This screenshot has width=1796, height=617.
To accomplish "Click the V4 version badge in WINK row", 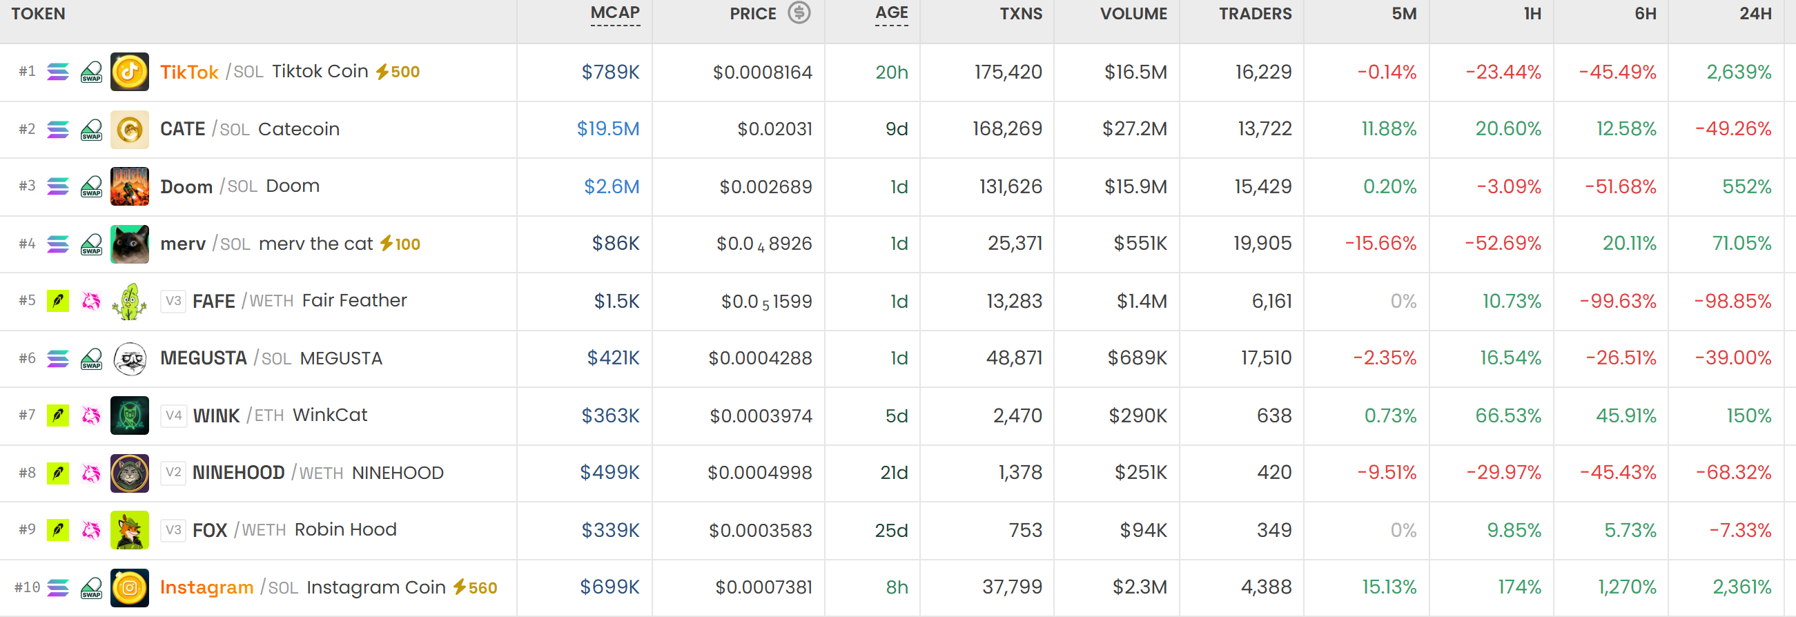I will point(173,415).
